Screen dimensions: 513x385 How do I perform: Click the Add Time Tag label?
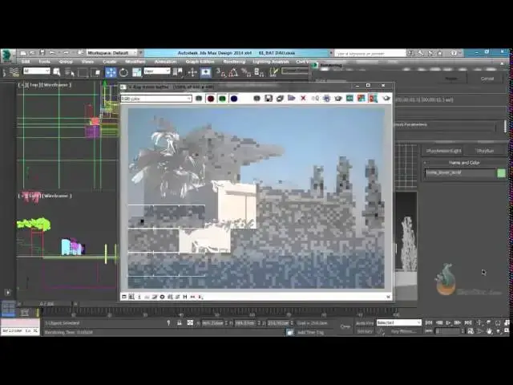(x=310, y=332)
